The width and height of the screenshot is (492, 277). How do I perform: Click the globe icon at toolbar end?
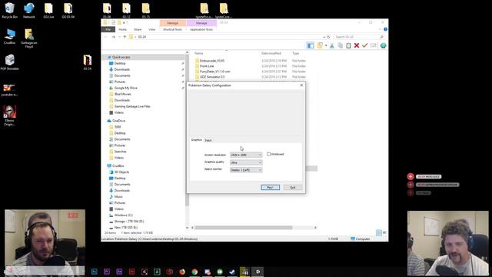tap(383, 45)
